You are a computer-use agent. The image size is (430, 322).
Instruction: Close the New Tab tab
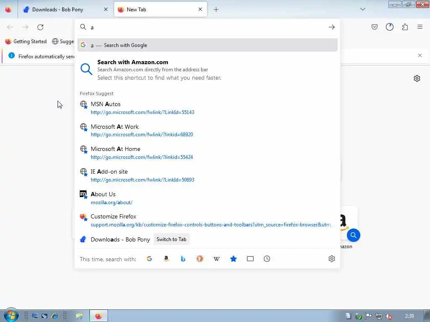pos(200,10)
